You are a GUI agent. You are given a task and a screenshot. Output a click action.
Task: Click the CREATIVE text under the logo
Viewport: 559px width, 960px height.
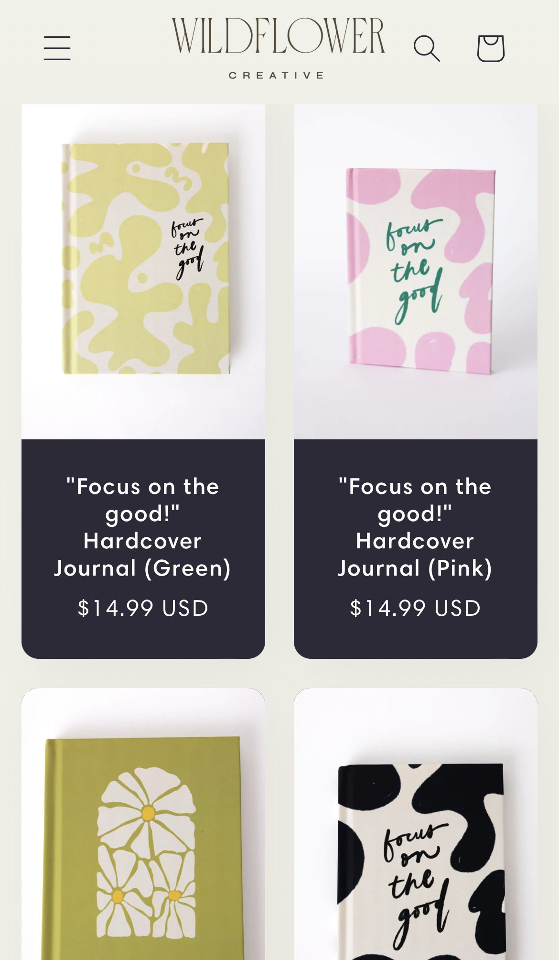[277, 75]
